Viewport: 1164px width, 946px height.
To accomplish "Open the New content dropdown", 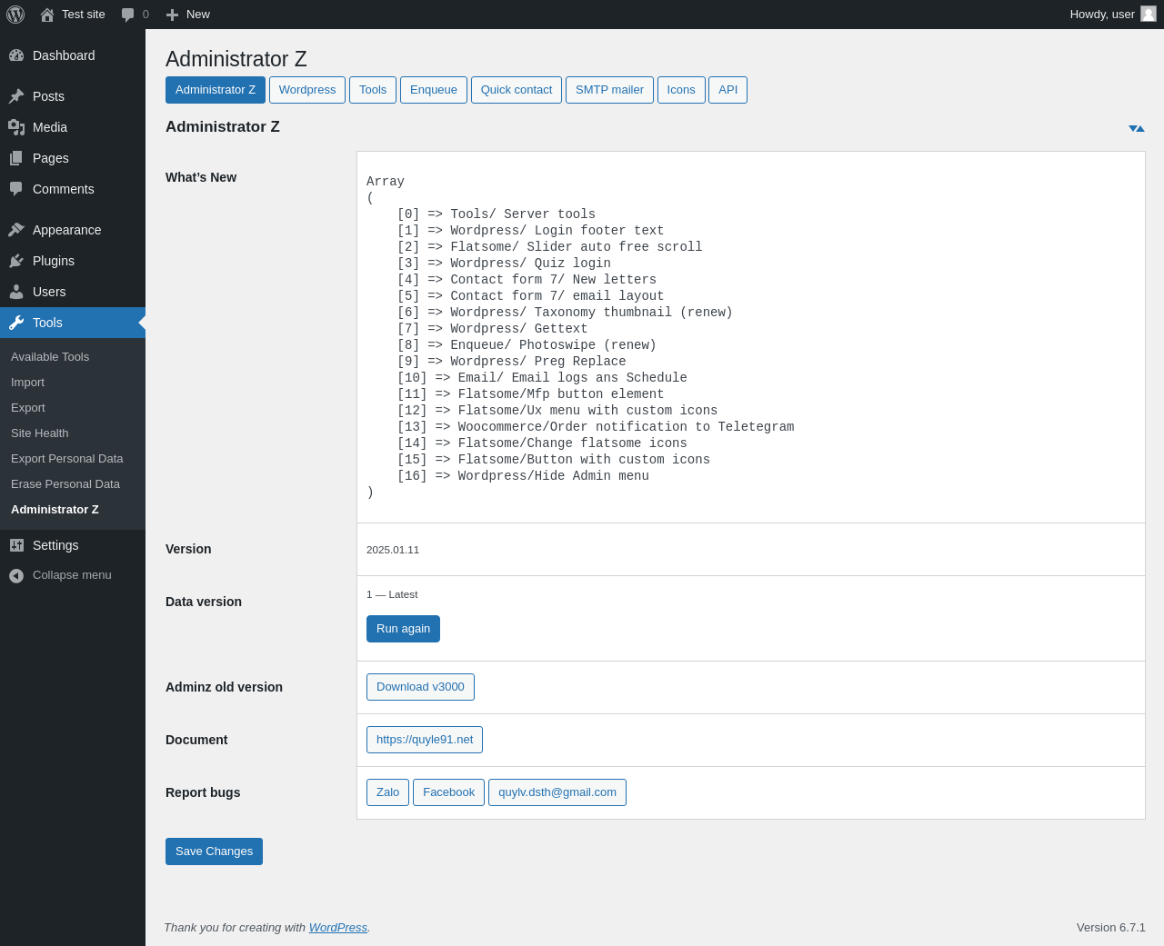I will tap(188, 15).
